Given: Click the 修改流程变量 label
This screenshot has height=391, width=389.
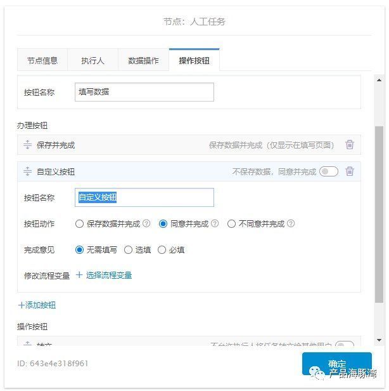Looking at the screenshot, I should pos(47,275).
